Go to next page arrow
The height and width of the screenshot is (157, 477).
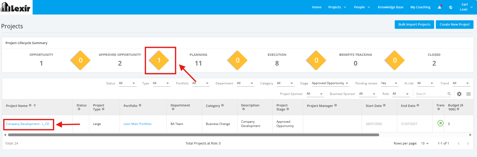(468, 143)
